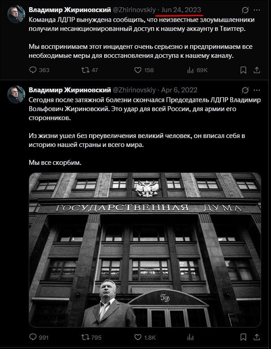Open the State Duma building photo

click(145, 250)
